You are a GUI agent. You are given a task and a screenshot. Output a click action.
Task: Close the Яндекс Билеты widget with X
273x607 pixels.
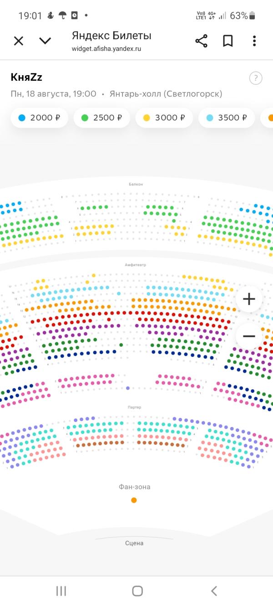(18, 41)
